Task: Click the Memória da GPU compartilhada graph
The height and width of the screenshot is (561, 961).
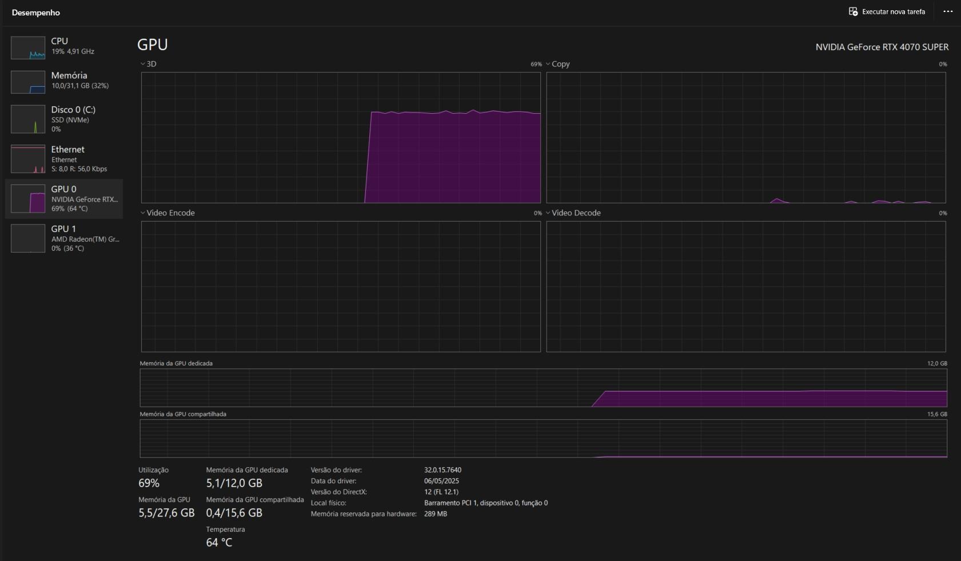Action: (x=544, y=439)
